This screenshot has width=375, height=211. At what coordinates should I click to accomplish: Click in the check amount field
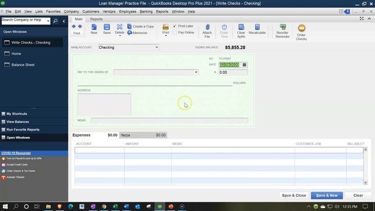click(x=233, y=72)
